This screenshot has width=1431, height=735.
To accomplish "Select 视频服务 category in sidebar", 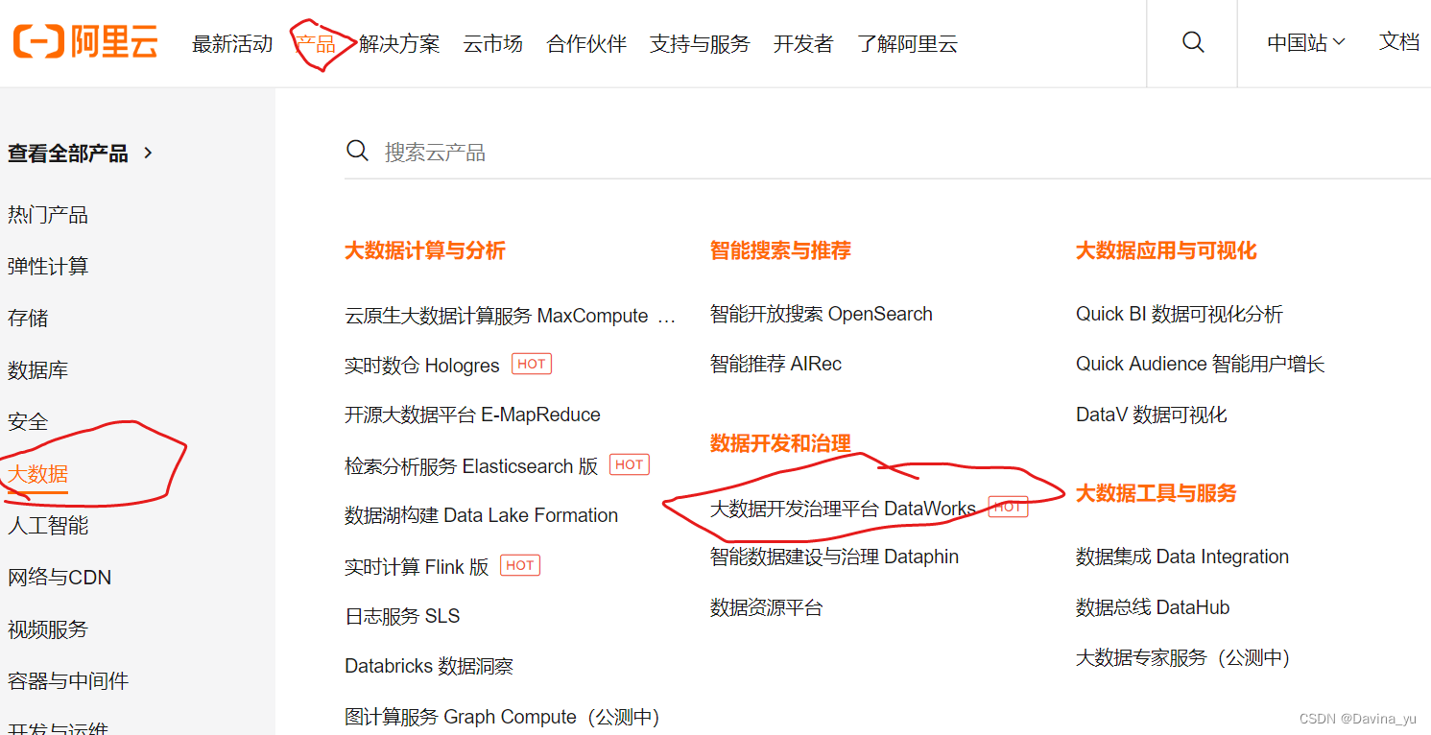I will 48,629.
